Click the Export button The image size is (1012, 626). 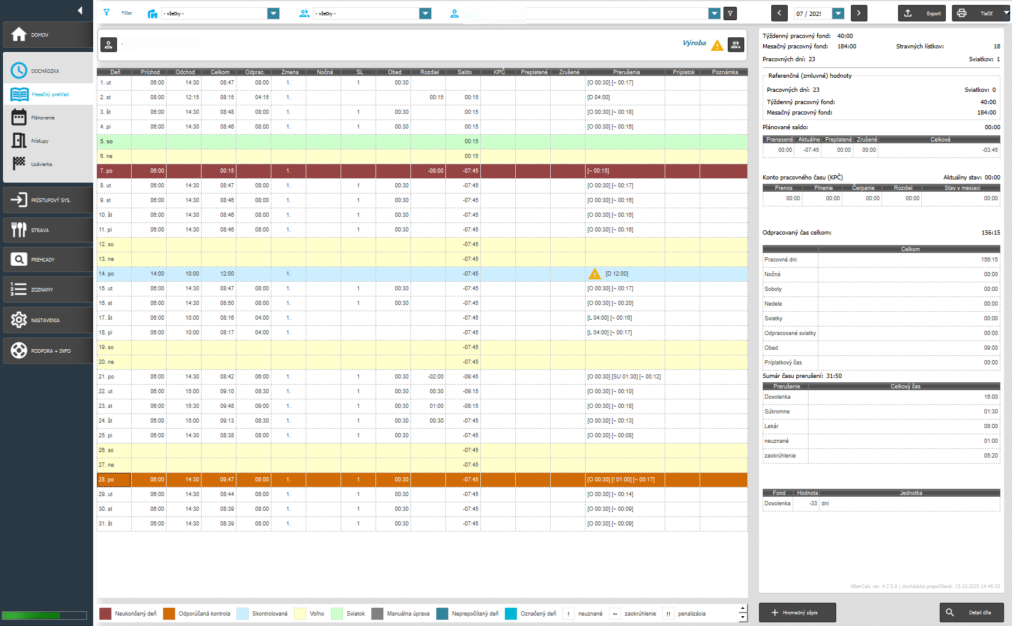click(x=922, y=13)
